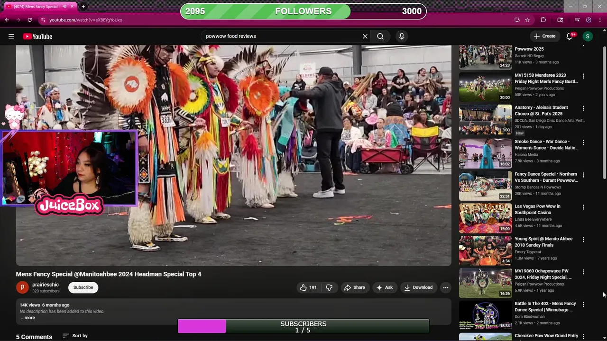Image resolution: width=607 pixels, height=341 pixels.
Task: Open more actions below the video
Action: pos(445,287)
